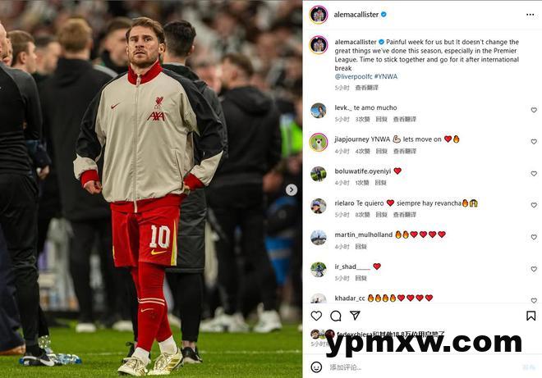Like jiapjourney's comment
542x378 pixels.
[x=534, y=142]
